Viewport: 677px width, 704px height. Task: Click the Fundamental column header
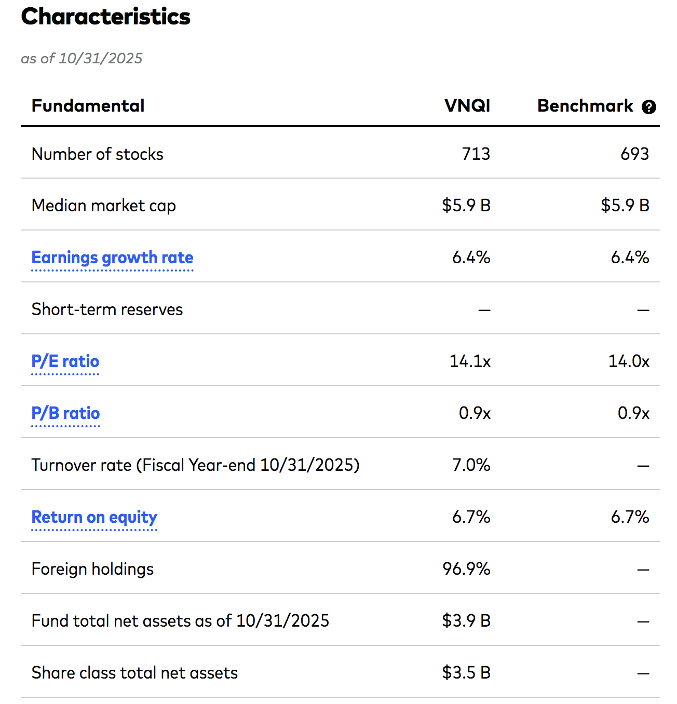point(88,106)
